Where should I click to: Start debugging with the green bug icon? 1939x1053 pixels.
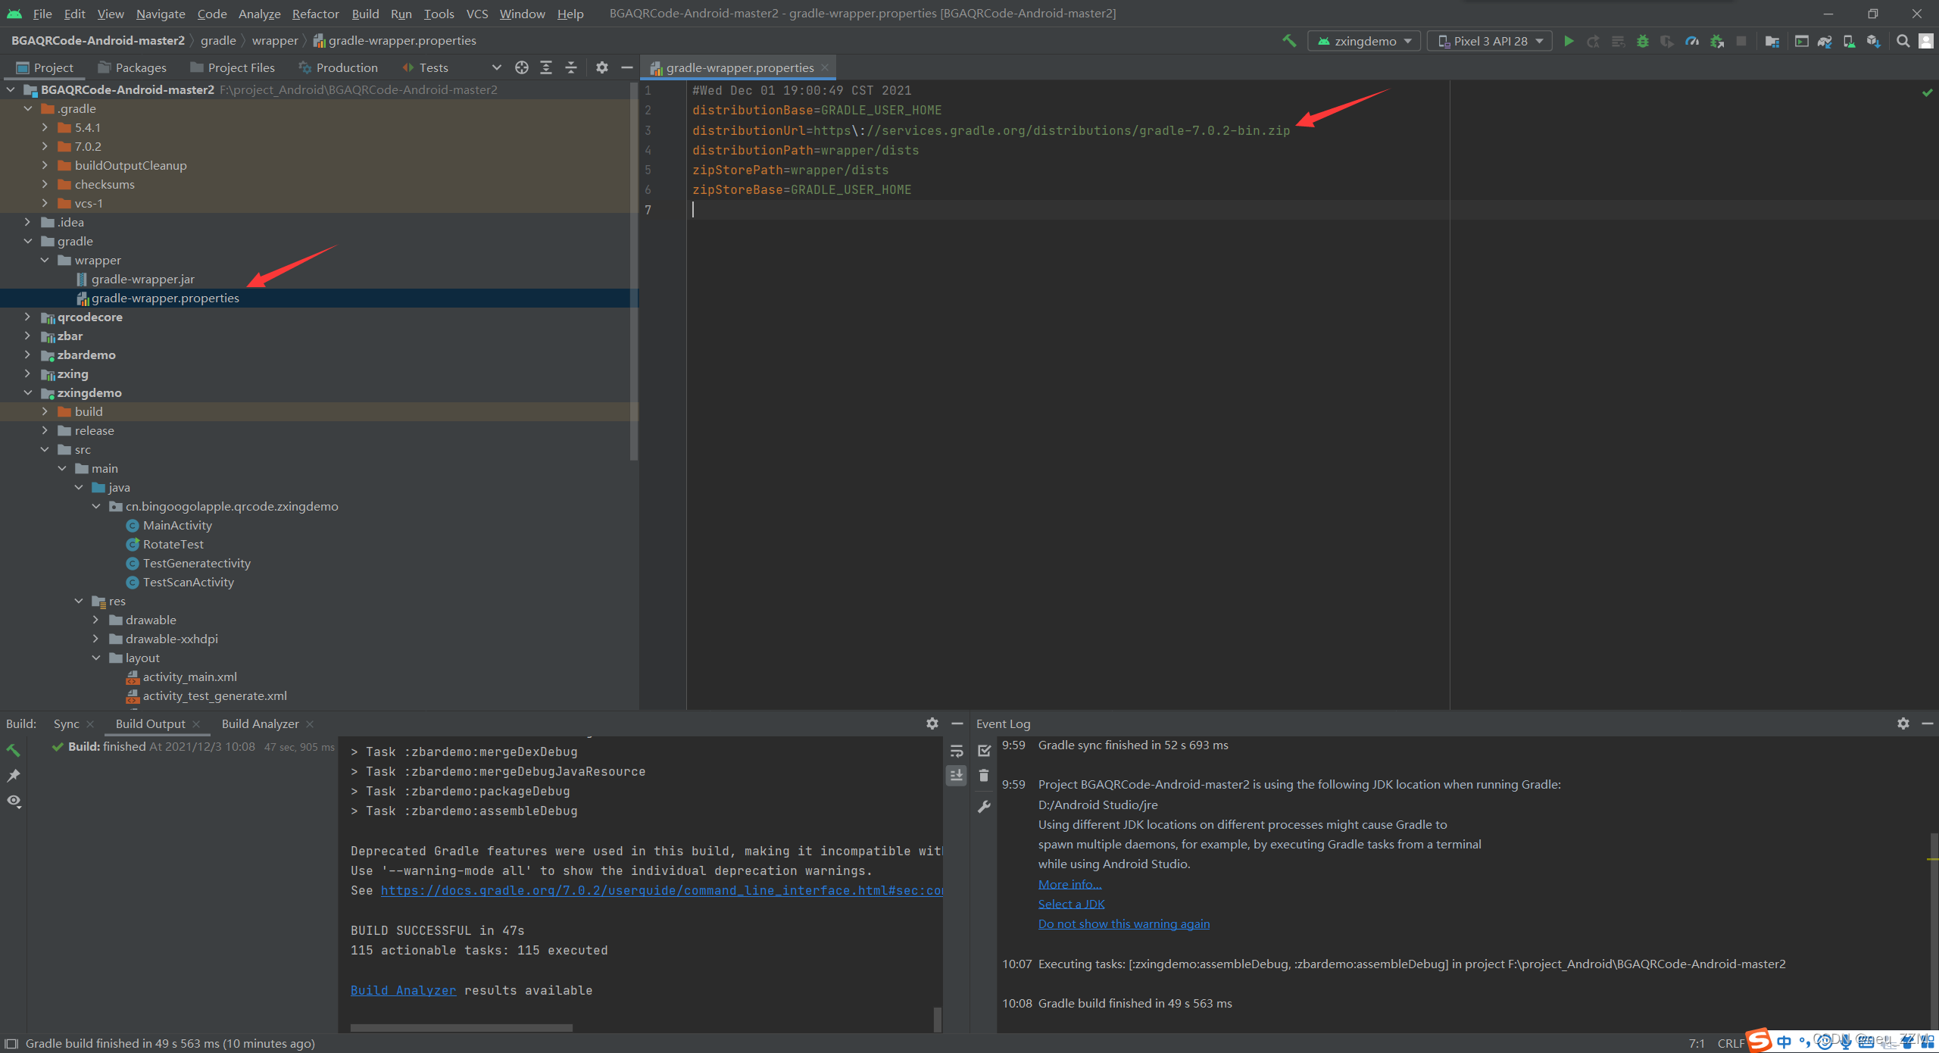coord(1642,41)
